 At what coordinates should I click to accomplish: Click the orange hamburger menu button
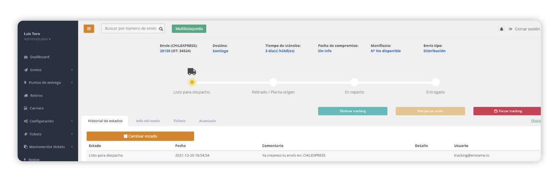89,28
